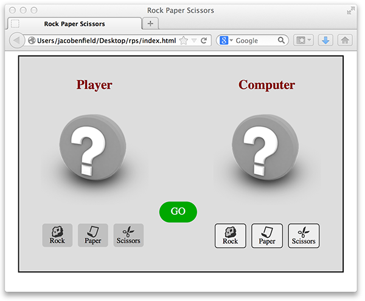
Task: Choose the Player's Rock icon
Action: (57, 235)
